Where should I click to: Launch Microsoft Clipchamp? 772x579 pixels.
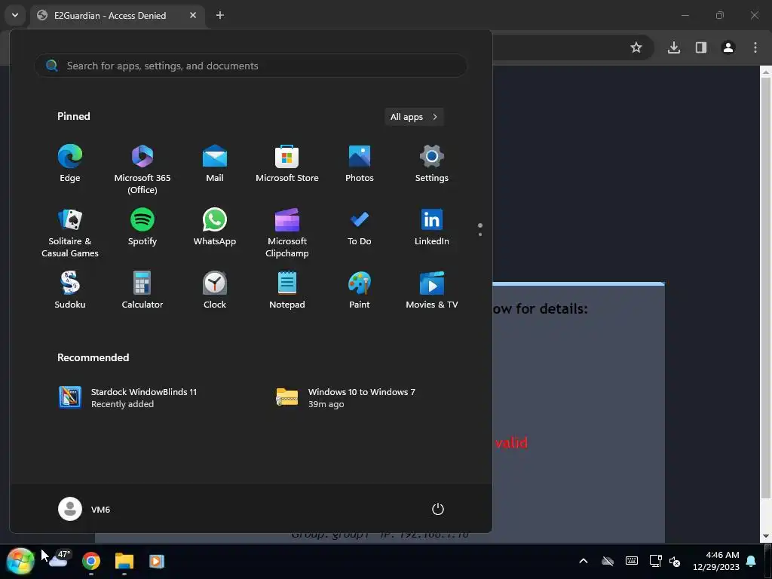click(287, 233)
